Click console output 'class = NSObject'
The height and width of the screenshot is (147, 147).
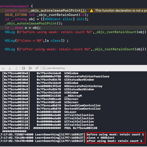point(101,138)
